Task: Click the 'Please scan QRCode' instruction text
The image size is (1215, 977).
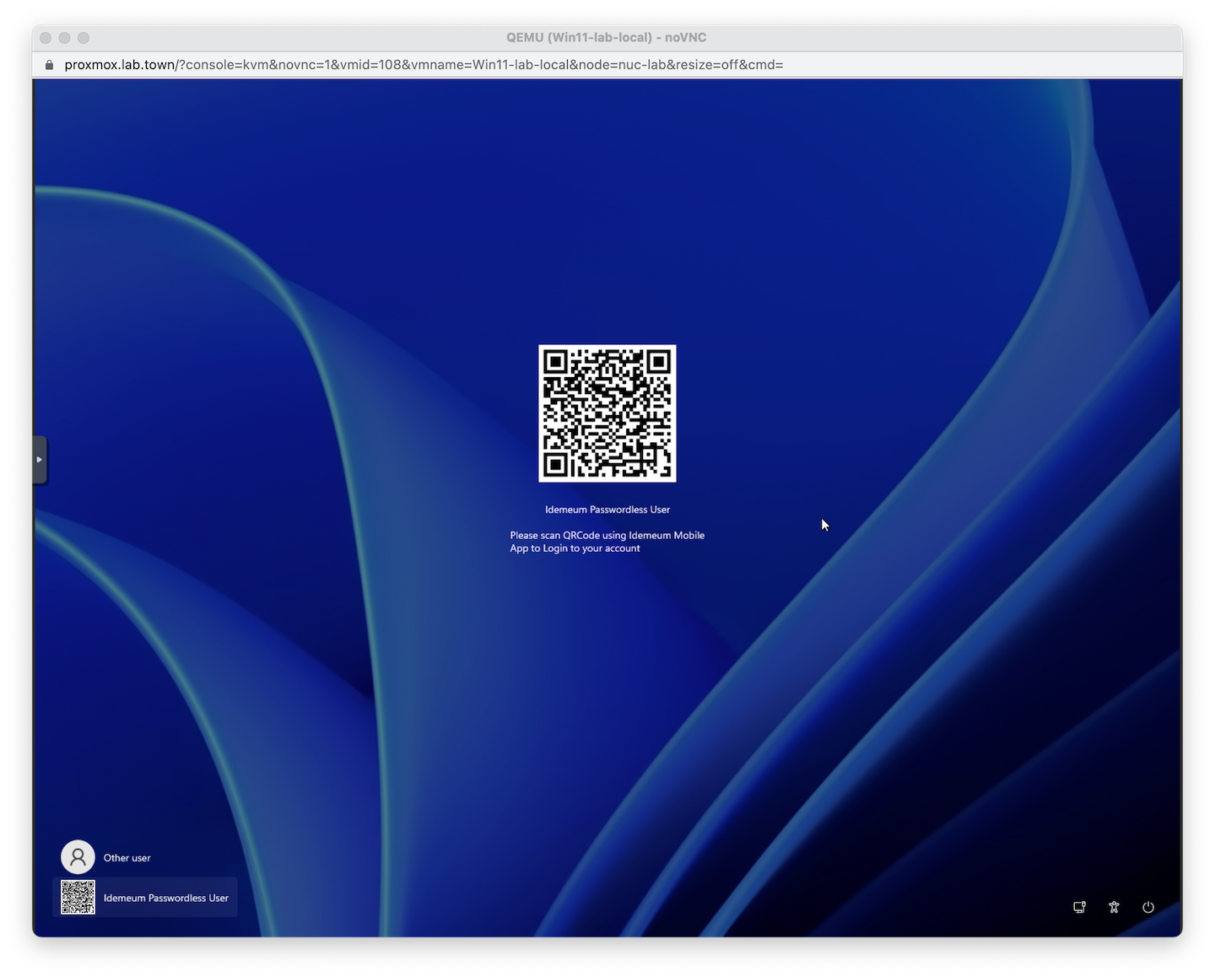Action: (x=607, y=542)
